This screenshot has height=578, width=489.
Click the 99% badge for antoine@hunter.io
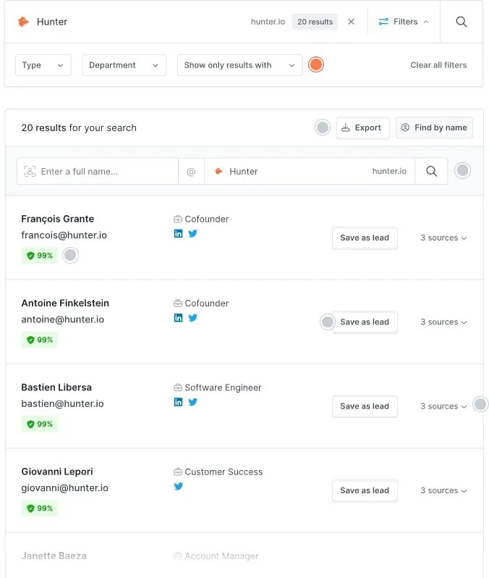[x=39, y=340]
